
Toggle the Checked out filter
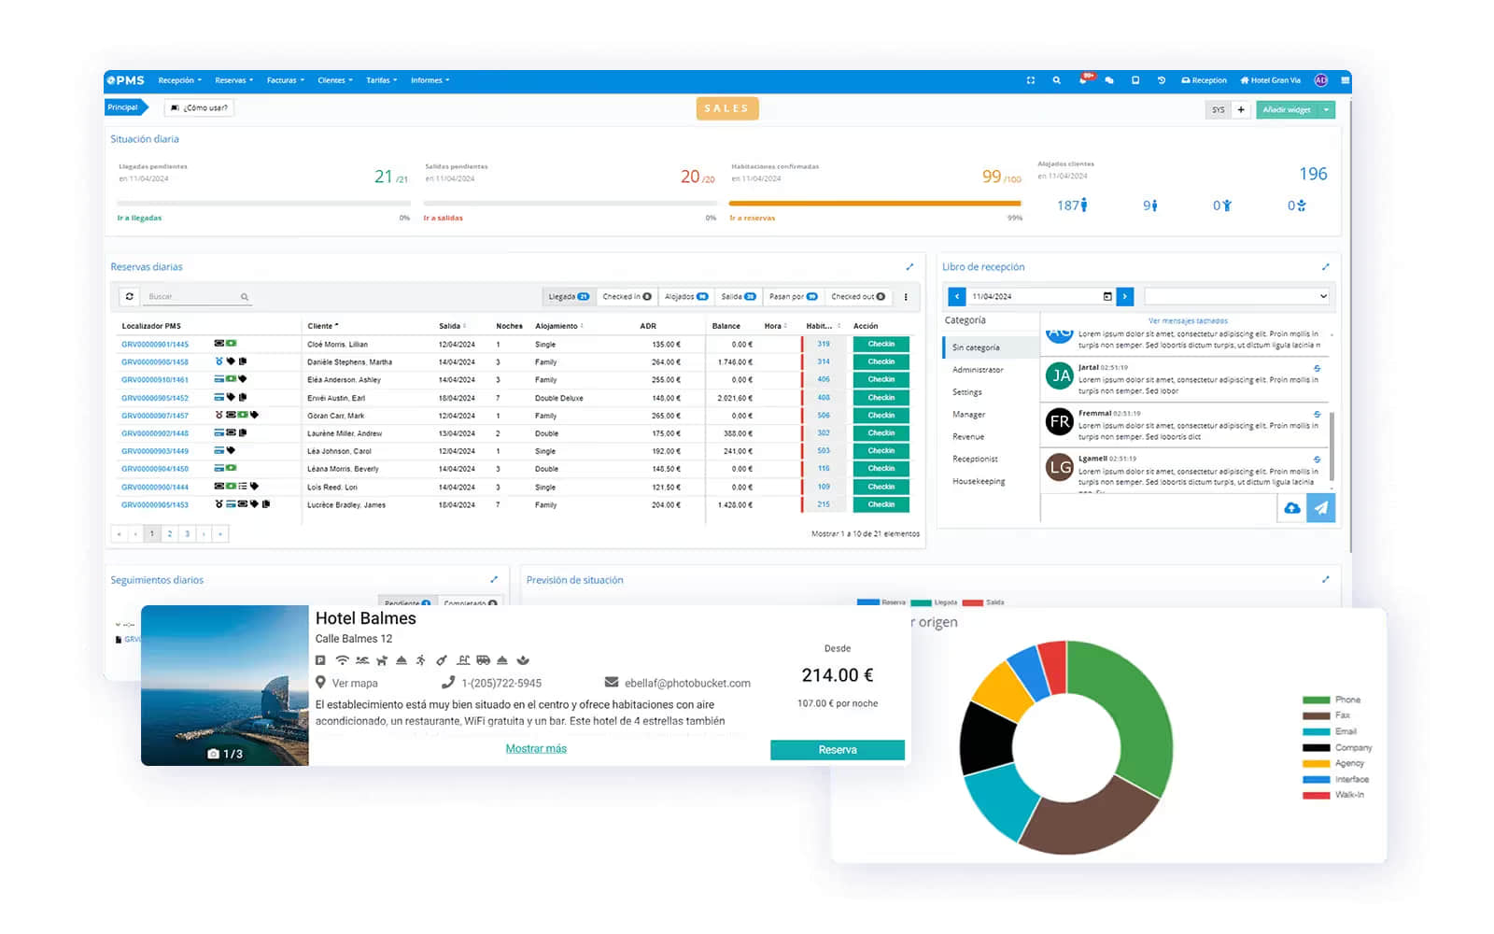857,296
